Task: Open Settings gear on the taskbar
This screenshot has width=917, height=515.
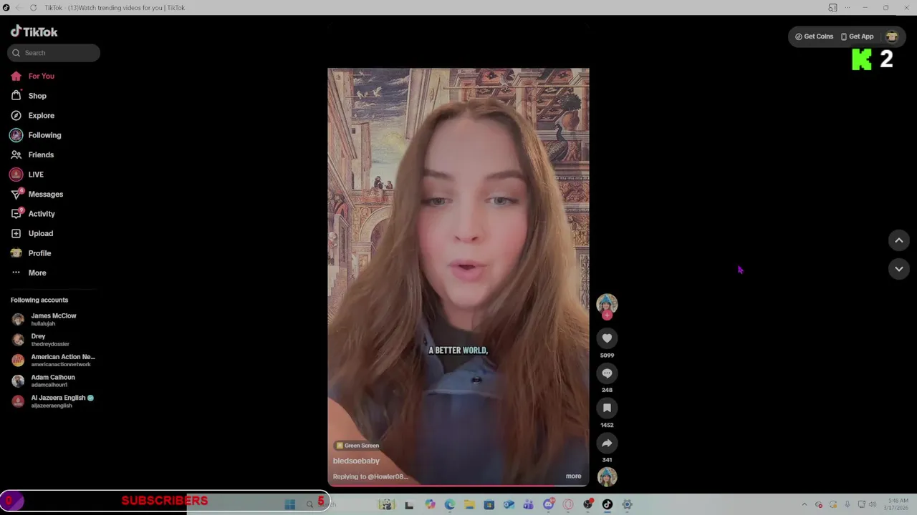Action: [x=627, y=504]
